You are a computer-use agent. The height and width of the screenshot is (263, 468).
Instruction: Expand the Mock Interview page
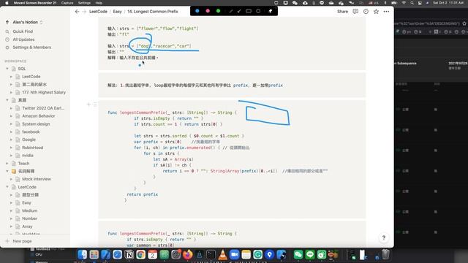click(12, 179)
